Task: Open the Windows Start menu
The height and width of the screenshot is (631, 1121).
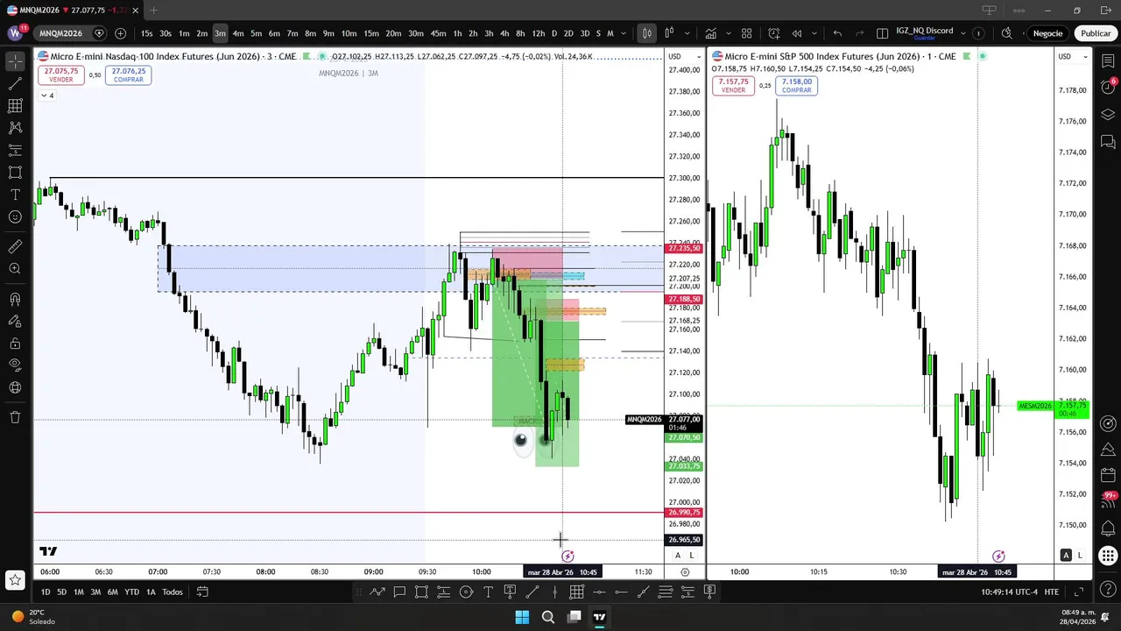Action: click(x=522, y=617)
